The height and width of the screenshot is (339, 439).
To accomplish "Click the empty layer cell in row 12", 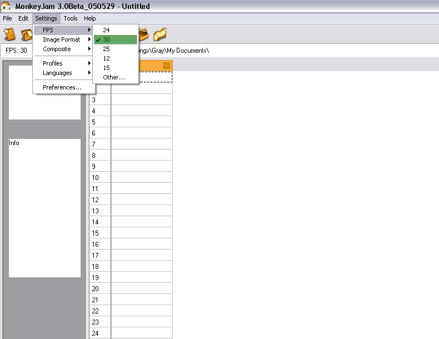I will (x=142, y=200).
